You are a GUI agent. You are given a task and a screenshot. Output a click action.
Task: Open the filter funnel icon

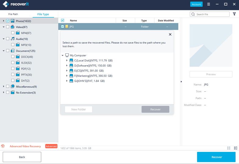click(x=234, y=14)
